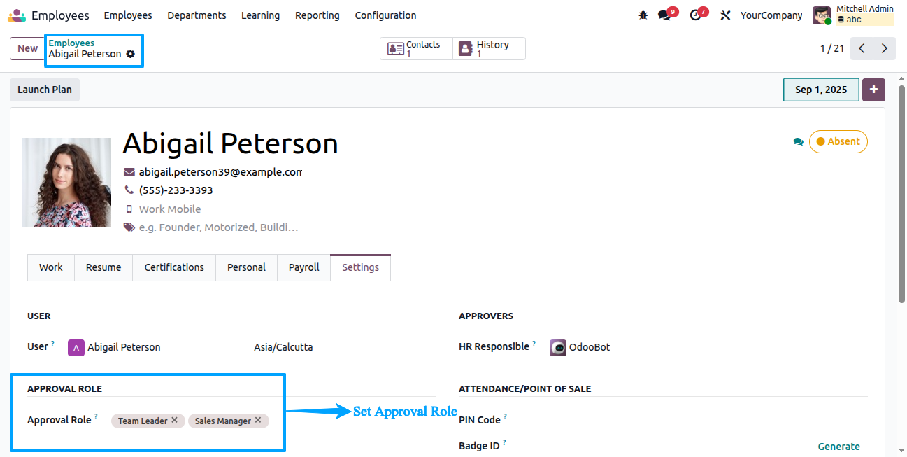The image size is (907, 457).
Task: Go to previous employee record arrow
Action: 862,48
